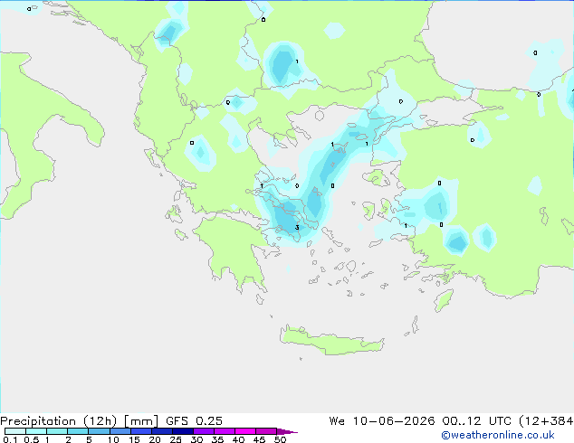Click the "We 10-06-2026" date text
This screenshot has height=443, width=574.
point(382,421)
